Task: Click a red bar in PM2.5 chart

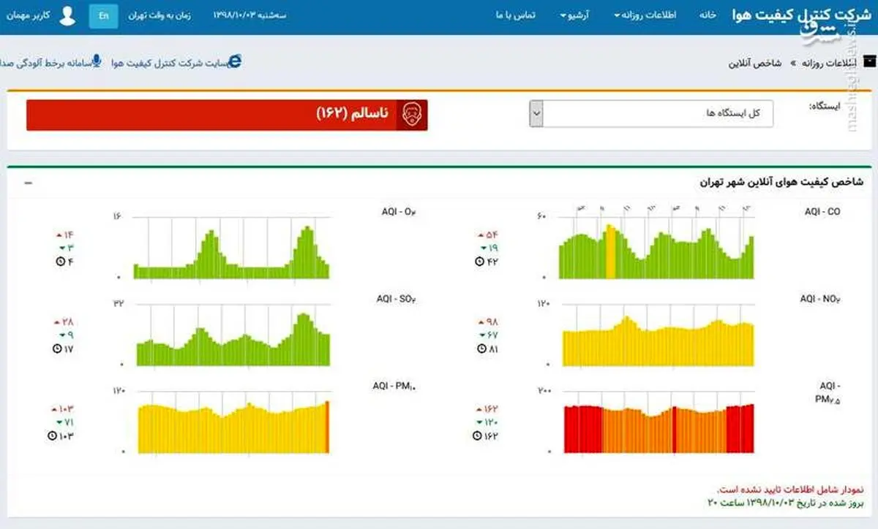Action: (578, 427)
